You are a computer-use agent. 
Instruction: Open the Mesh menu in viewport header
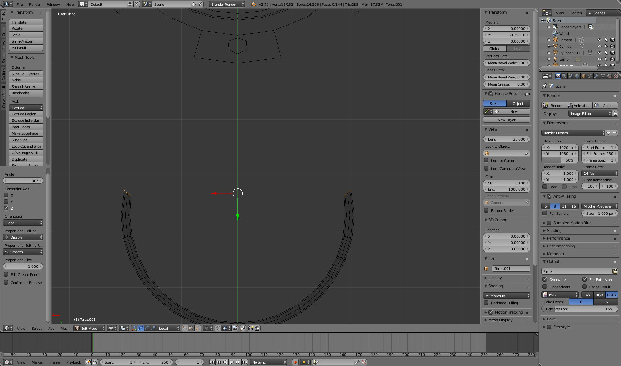pyautogui.click(x=65, y=328)
